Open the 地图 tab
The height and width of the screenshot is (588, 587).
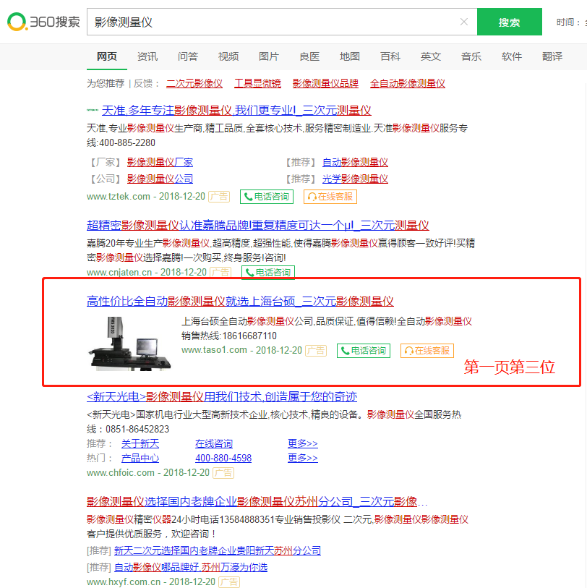[x=350, y=56]
